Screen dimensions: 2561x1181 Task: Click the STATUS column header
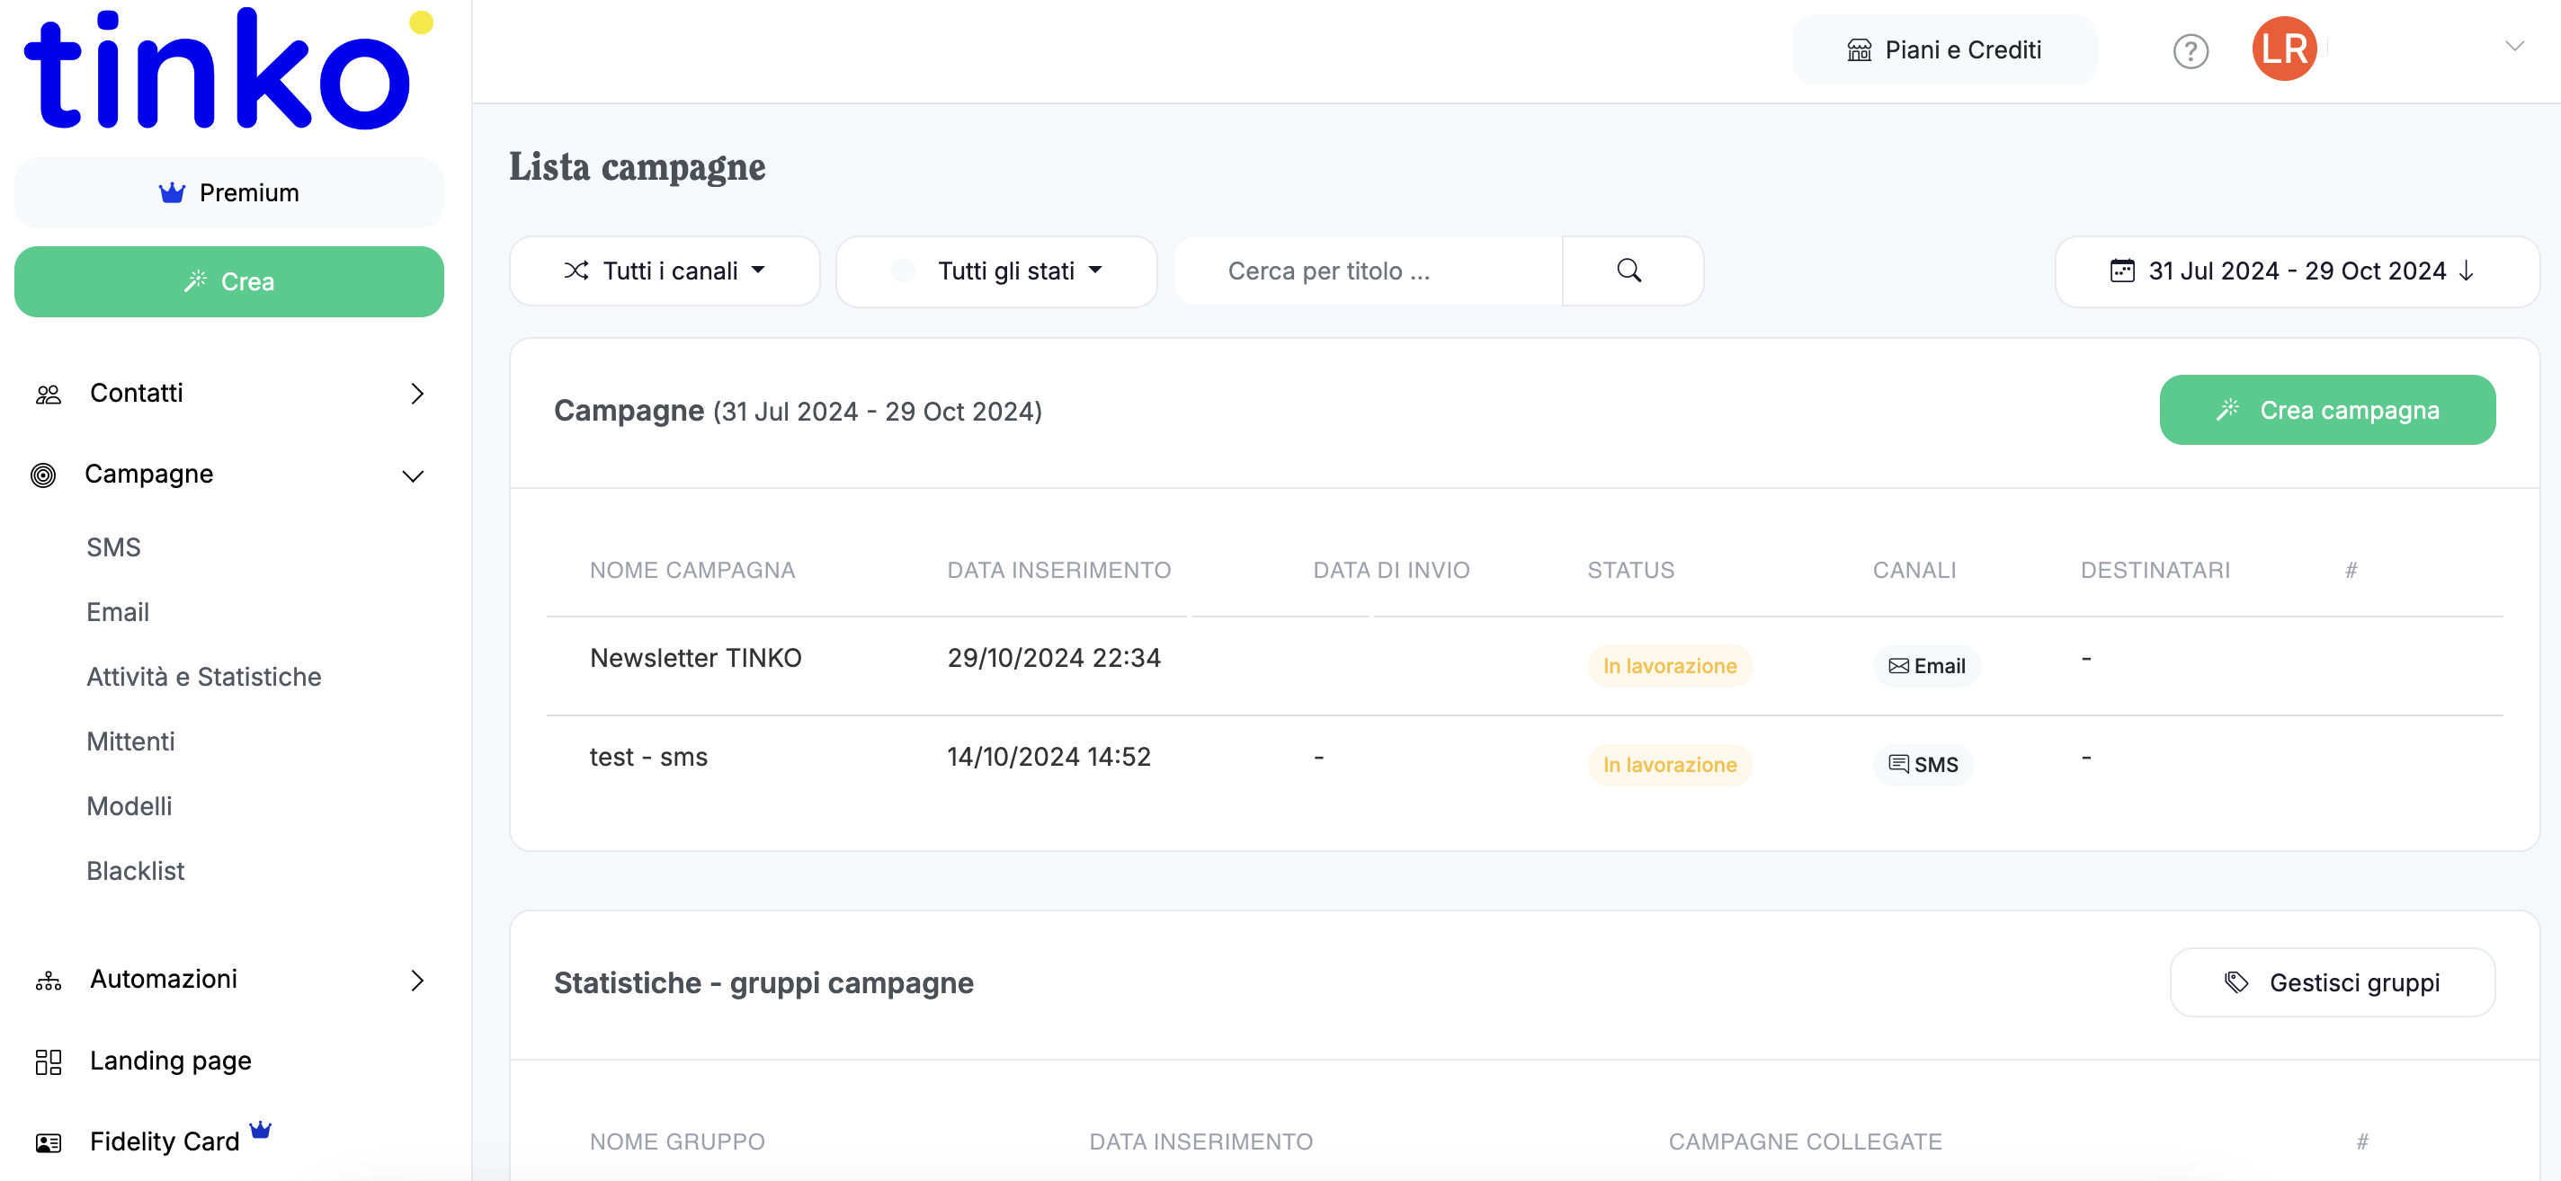coord(1630,570)
